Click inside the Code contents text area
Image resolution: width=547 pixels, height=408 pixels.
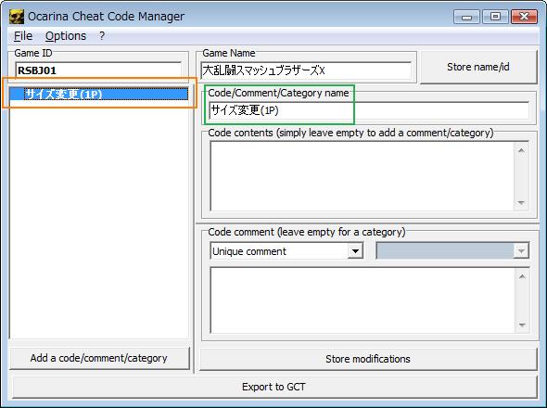pos(362,176)
